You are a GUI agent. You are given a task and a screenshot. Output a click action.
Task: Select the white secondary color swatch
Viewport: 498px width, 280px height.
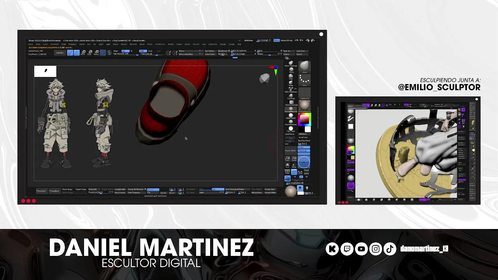pyautogui.click(x=307, y=129)
